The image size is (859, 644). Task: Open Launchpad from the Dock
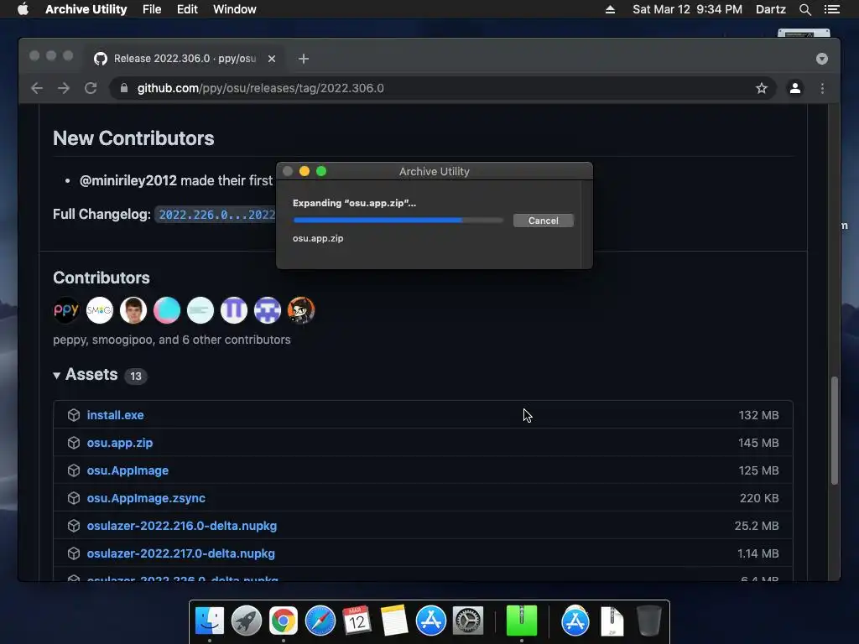pos(246,621)
